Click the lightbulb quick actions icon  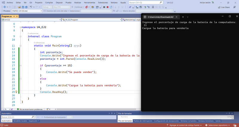point(16,92)
